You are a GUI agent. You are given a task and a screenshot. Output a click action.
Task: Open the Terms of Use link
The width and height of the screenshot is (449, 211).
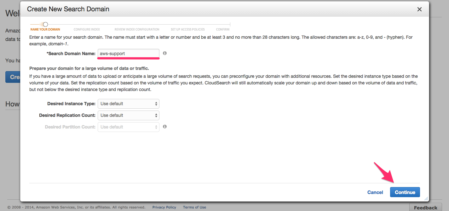coord(194,207)
